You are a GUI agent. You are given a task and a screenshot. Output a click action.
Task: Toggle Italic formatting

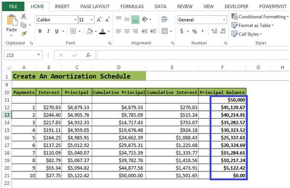tap(48, 31)
